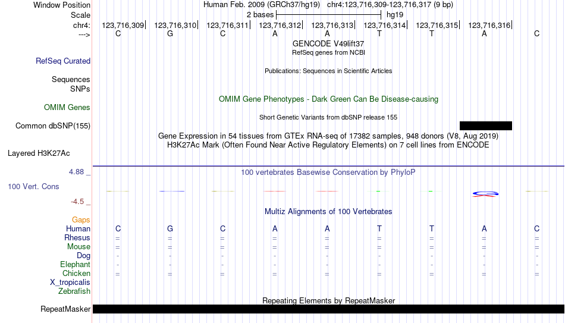
Task: Click the Mouse species label
Action: [79, 247]
